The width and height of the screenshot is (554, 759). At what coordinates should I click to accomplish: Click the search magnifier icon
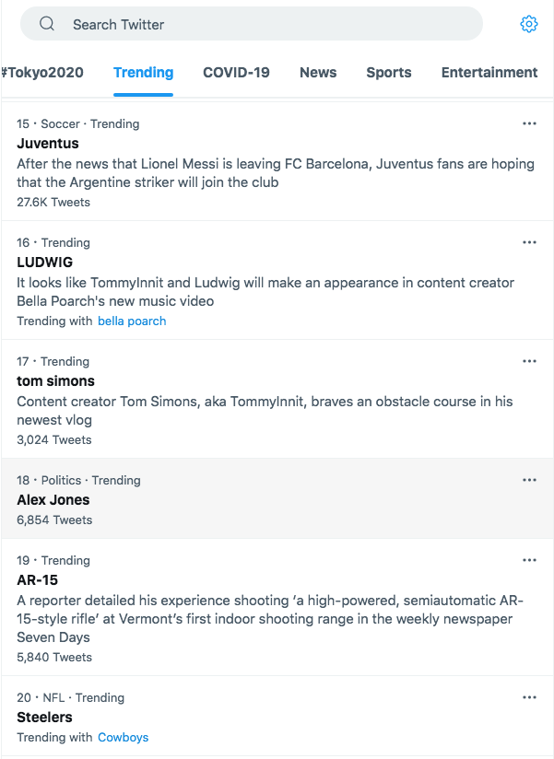47,24
